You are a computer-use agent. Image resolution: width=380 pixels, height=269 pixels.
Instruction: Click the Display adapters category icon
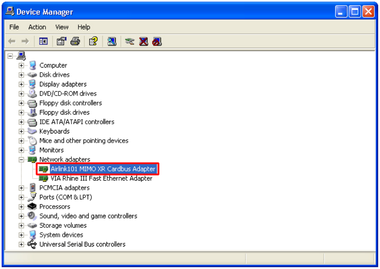click(32, 84)
